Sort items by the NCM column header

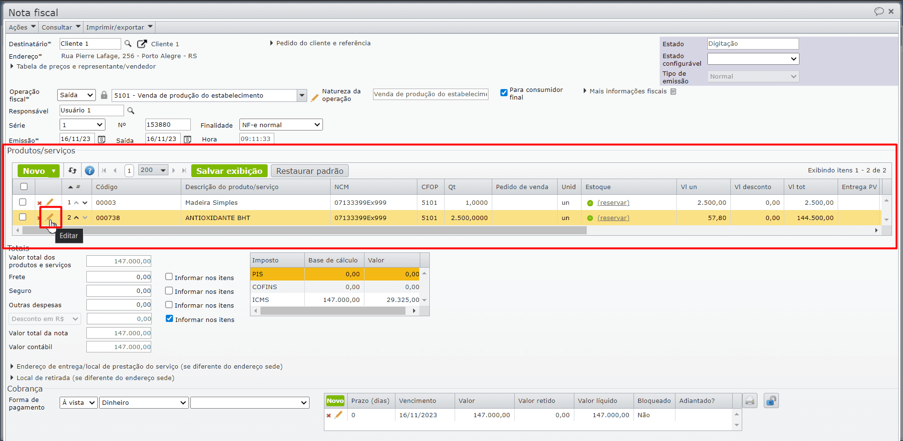(x=374, y=187)
